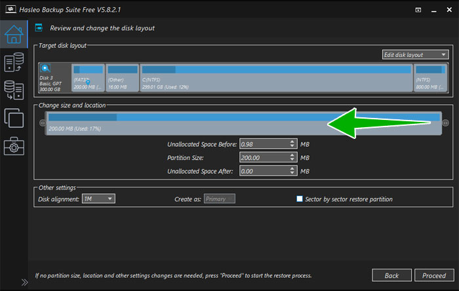
Task: Select the C: NTFS 299.01 GB partition
Action: [276, 78]
